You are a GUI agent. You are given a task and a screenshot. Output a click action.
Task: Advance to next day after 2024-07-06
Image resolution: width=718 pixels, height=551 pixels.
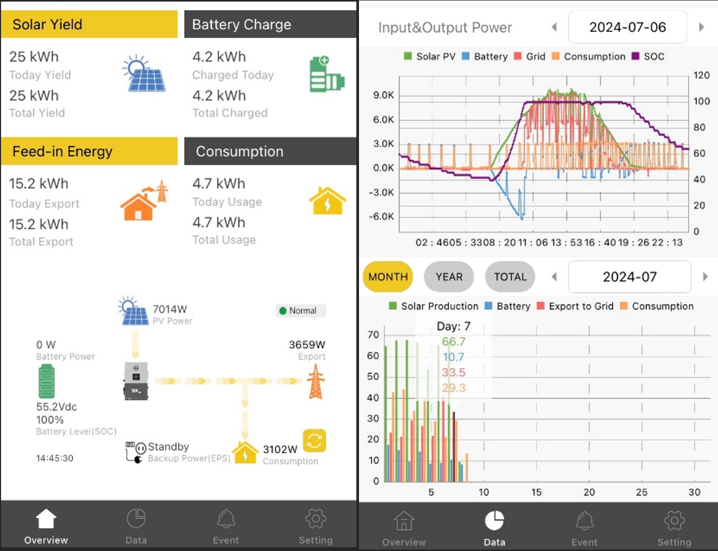point(701,27)
